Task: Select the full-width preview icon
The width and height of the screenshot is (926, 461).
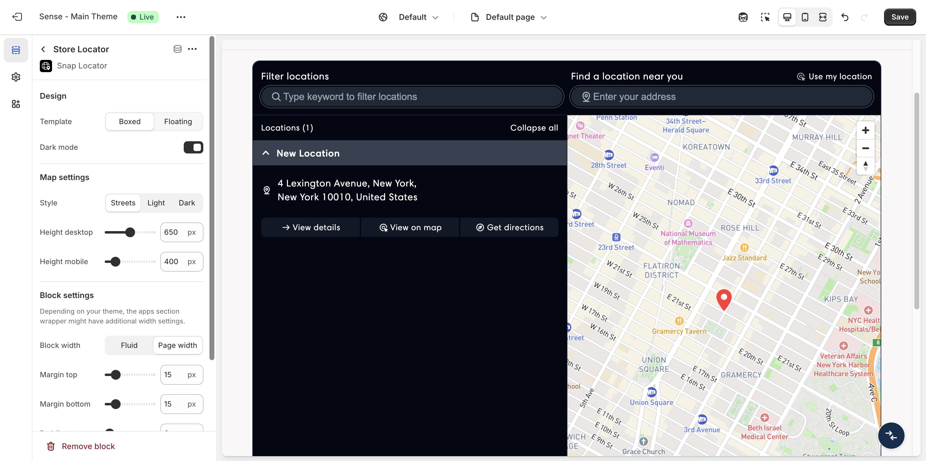Action: click(823, 17)
